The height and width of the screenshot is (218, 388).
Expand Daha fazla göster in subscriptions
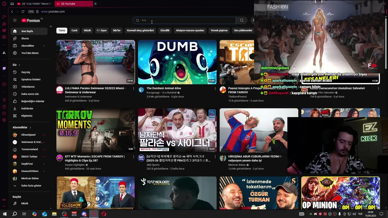(x=29, y=186)
